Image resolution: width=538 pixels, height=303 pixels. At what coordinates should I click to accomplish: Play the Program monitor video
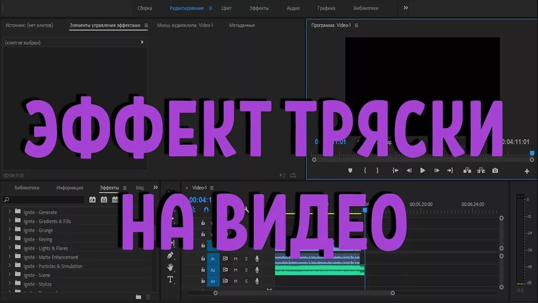(x=423, y=170)
